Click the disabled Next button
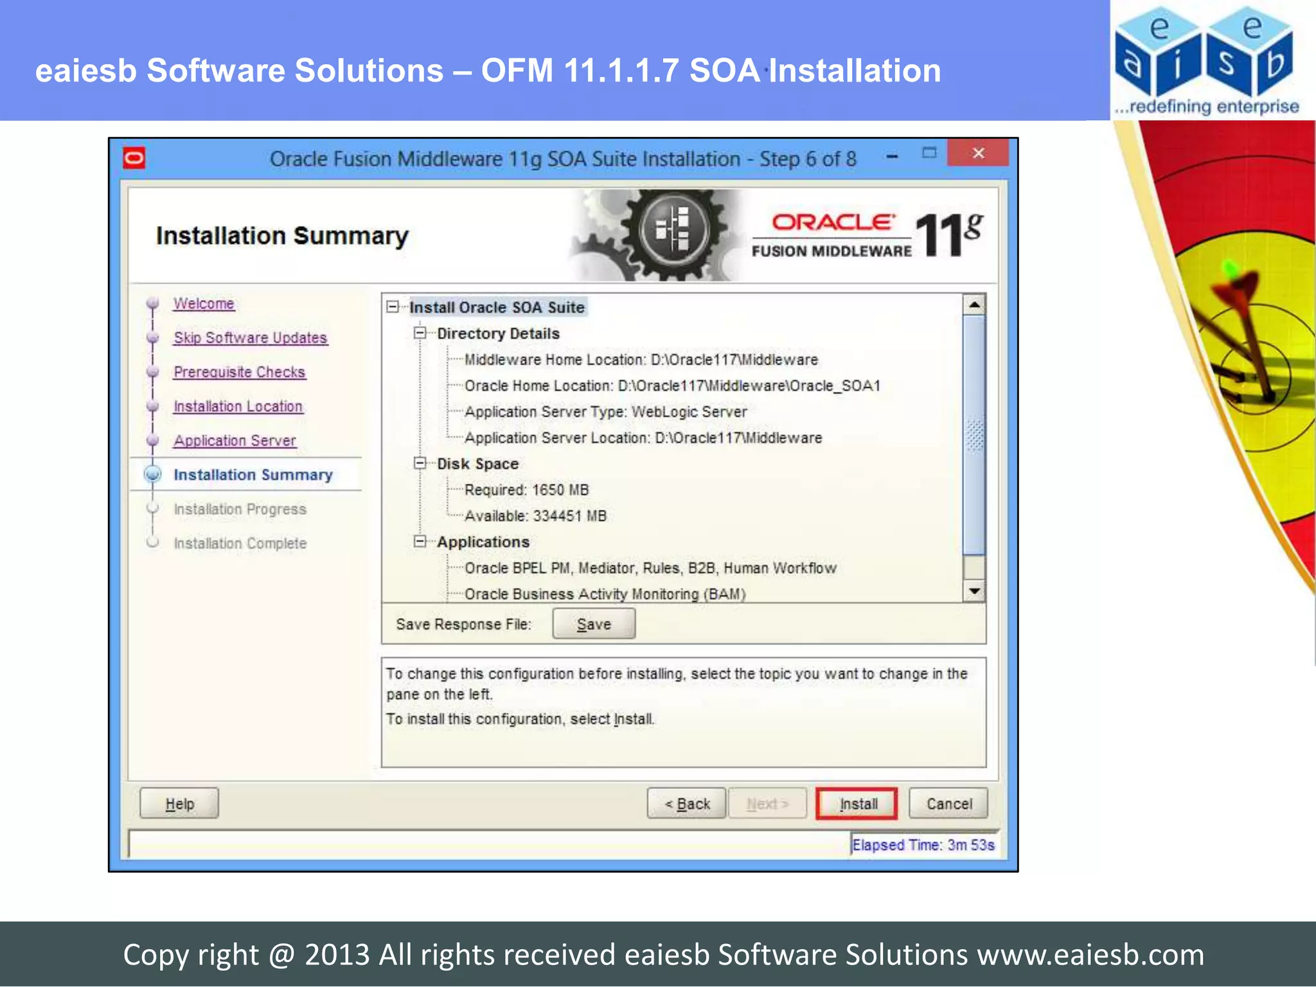 pos(767,804)
